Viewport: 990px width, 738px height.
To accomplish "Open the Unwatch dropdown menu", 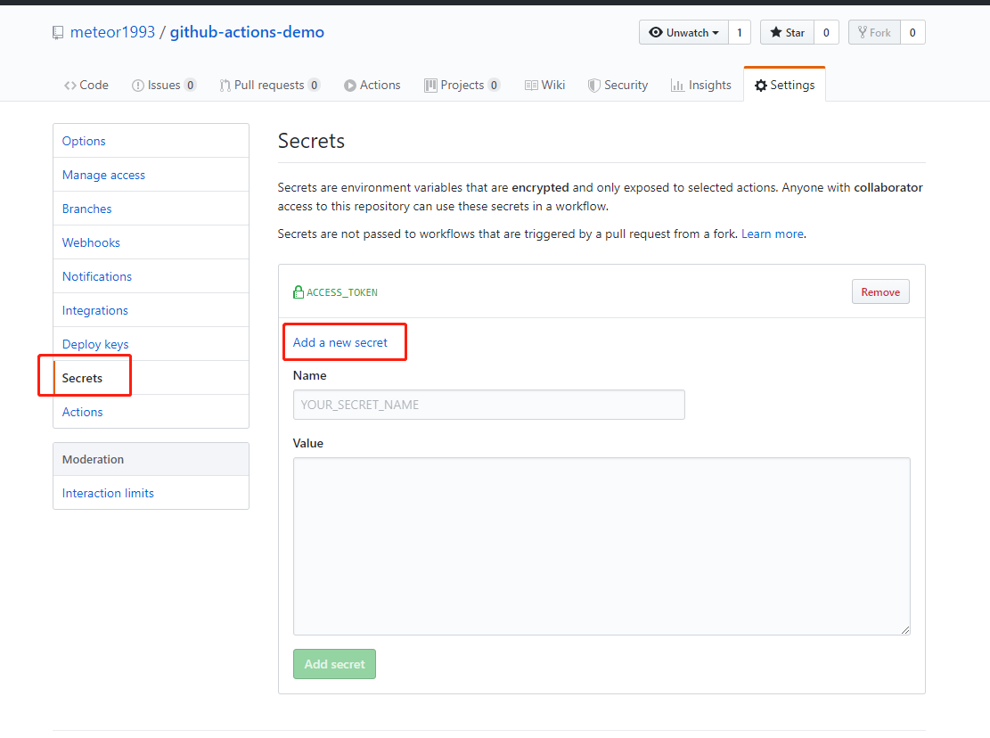I will click(683, 32).
